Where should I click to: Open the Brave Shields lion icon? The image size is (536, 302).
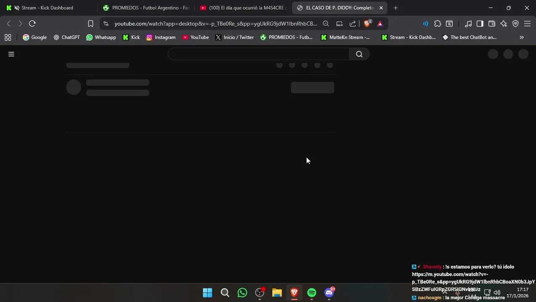[367, 23]
